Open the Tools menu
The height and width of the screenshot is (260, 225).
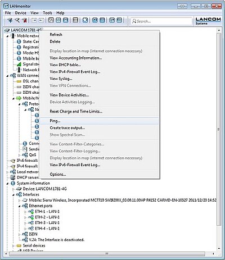[47, 13]
